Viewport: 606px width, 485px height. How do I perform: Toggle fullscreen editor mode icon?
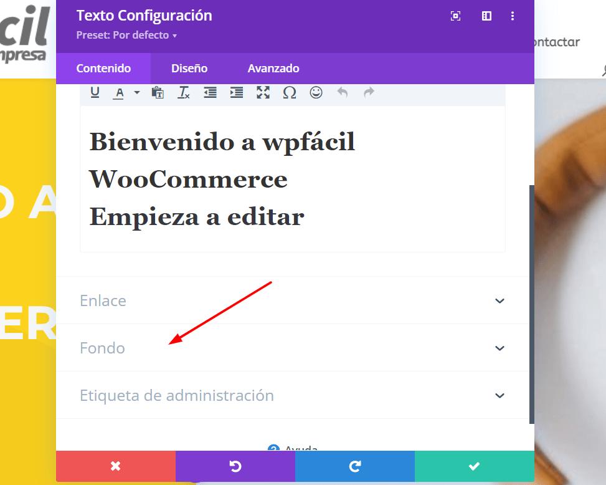[x=263, y=93]
